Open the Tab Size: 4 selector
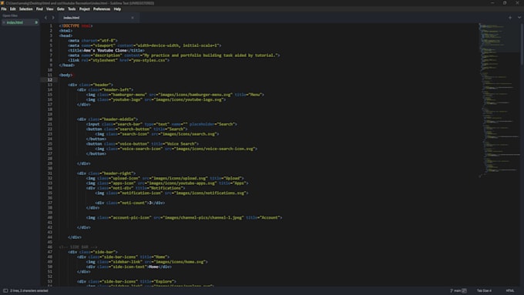524x295 pixels. (x=484, y=290)
